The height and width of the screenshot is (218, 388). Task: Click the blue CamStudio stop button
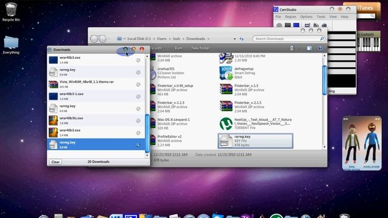296,25
